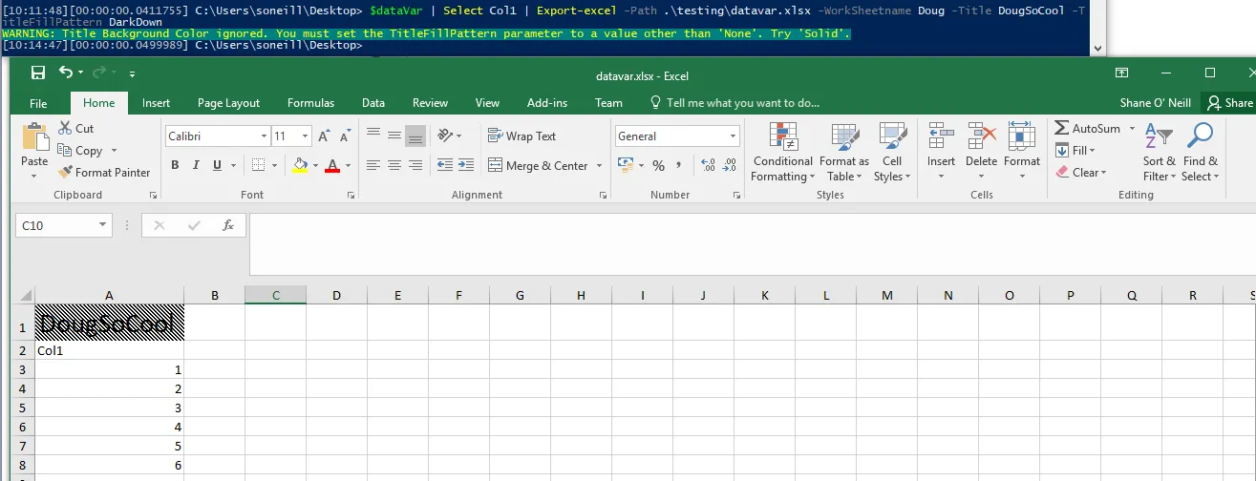Image resolution: width=1256 pixels, height=481 pixels.
Task: Open Sort & Filter menu
Action: point(1160,152)
